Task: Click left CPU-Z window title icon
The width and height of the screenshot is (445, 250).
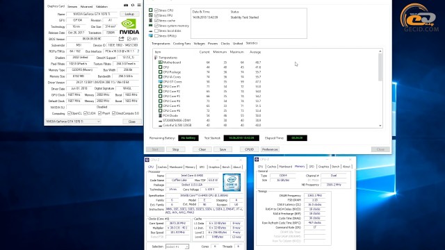Action: coord(147,160)
